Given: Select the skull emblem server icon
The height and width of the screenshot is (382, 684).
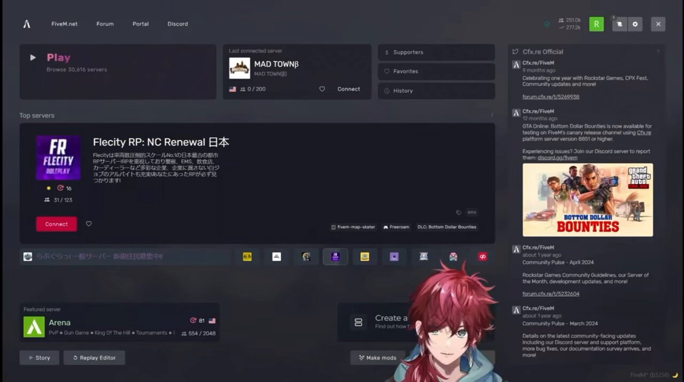Looking at the screenshot, I should pyautogui.click(x=423, y=257).
